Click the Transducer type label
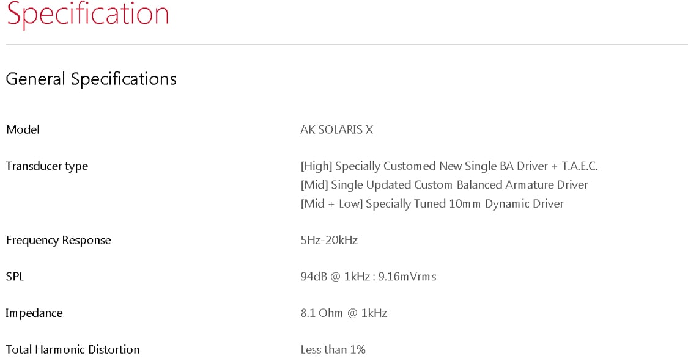This screenshot has height=364, width=688. point(47,167)
